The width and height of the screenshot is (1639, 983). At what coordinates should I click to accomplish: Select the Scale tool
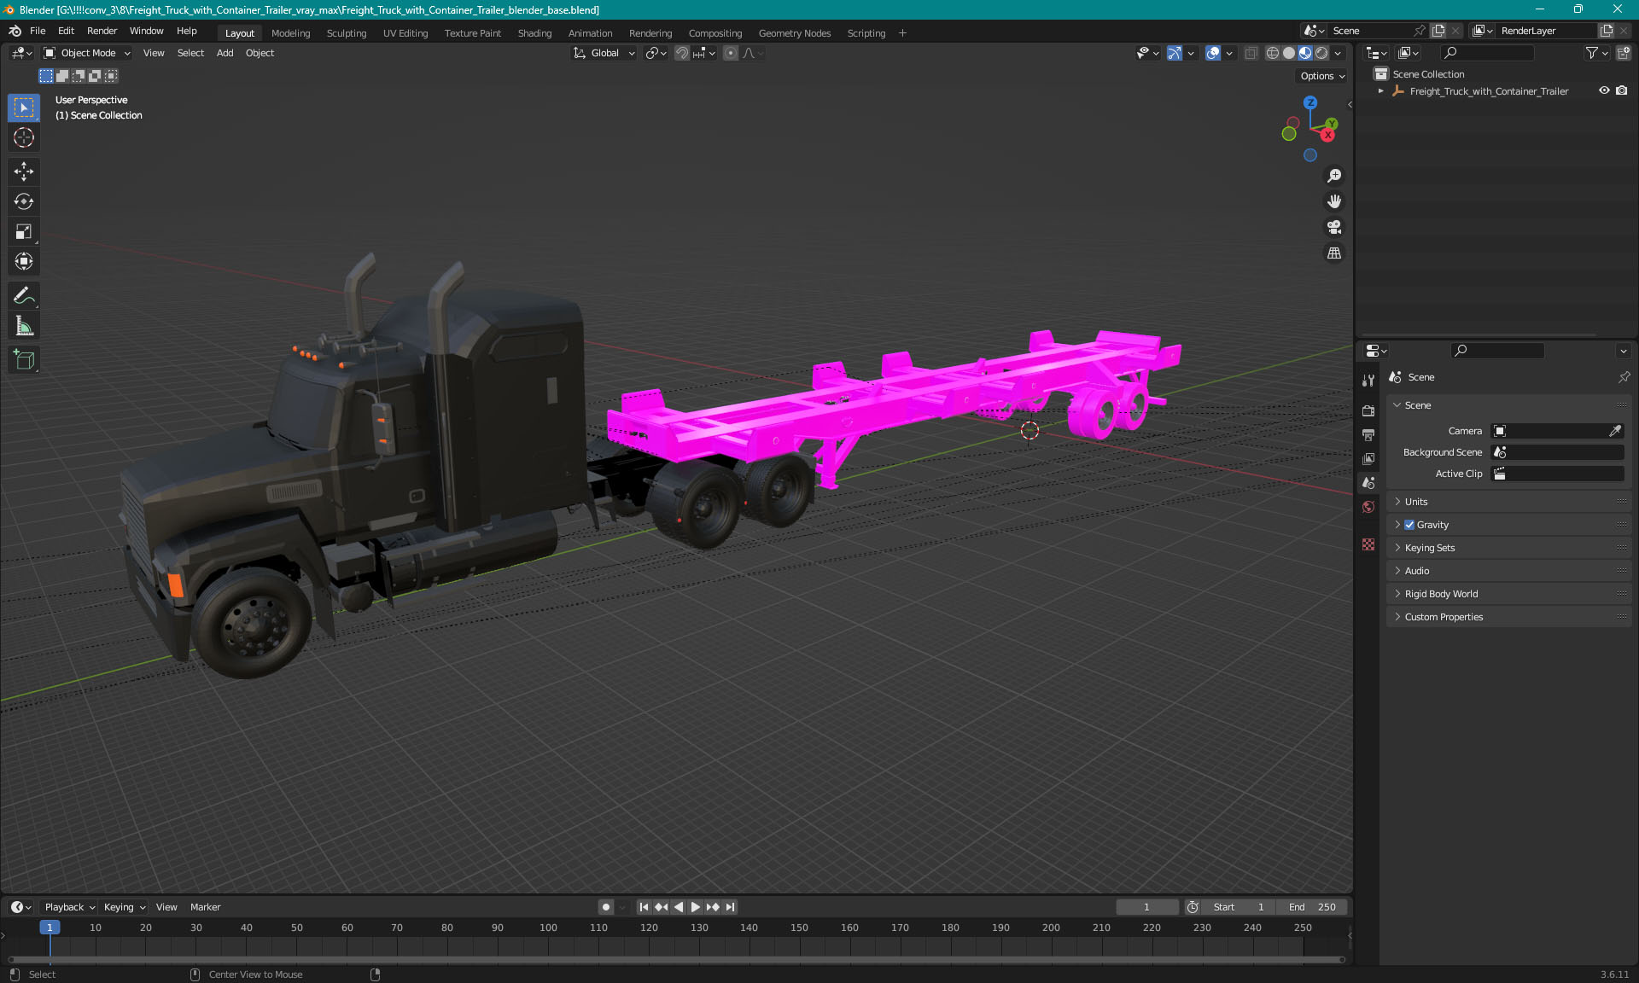(23, 231)
